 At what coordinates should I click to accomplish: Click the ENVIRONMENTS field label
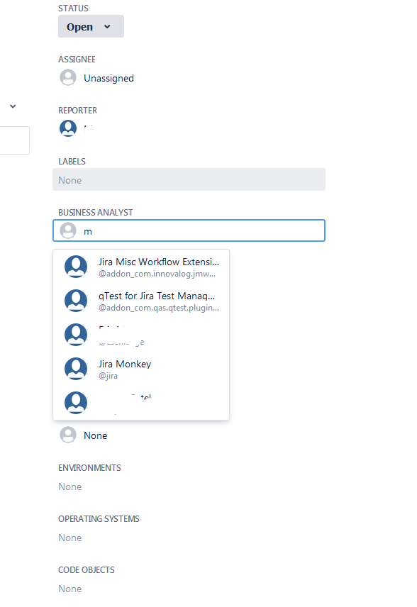(89, 467)
